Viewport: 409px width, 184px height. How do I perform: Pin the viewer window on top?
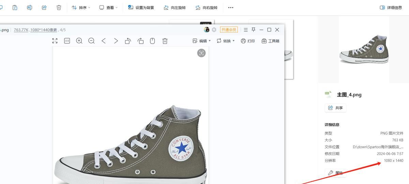[x=253, y=30]
